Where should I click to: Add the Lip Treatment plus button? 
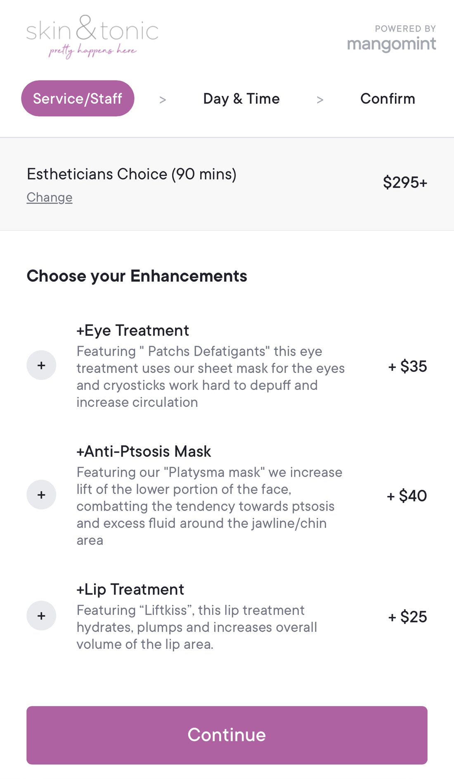(x=41, y=615)
